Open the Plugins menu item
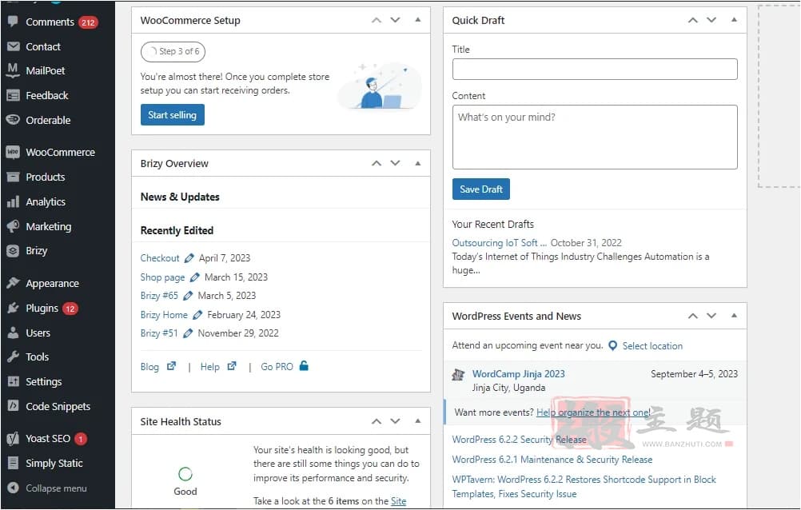The height and width of the screenshot is (510, 801). click(x=42, y=308)
